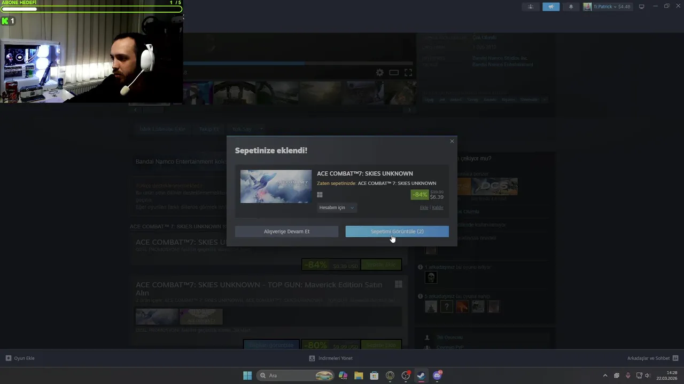Open the 'Hesabım için' dropdown
The height and width of the screenshot is (384, 684).
pyautogui.click(x=337, y=207)
